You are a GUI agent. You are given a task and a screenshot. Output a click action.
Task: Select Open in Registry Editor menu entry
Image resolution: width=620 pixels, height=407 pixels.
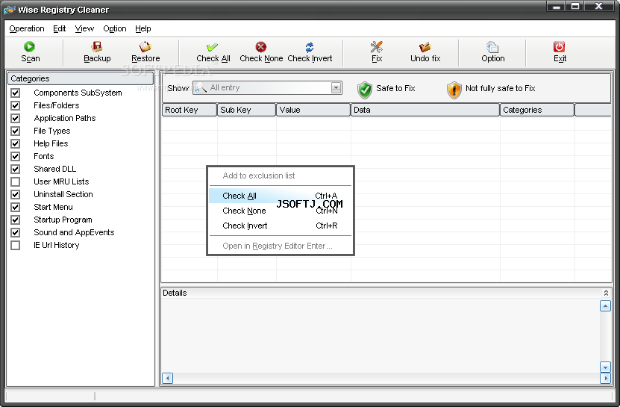tap(281, 246)
